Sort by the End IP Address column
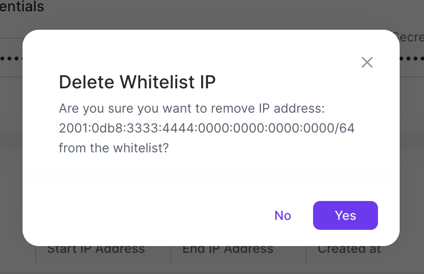The image size is (424, 274). tap(228, 249)
